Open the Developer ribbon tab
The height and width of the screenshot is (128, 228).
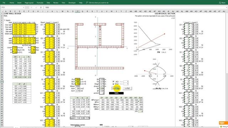pos(72,2)
